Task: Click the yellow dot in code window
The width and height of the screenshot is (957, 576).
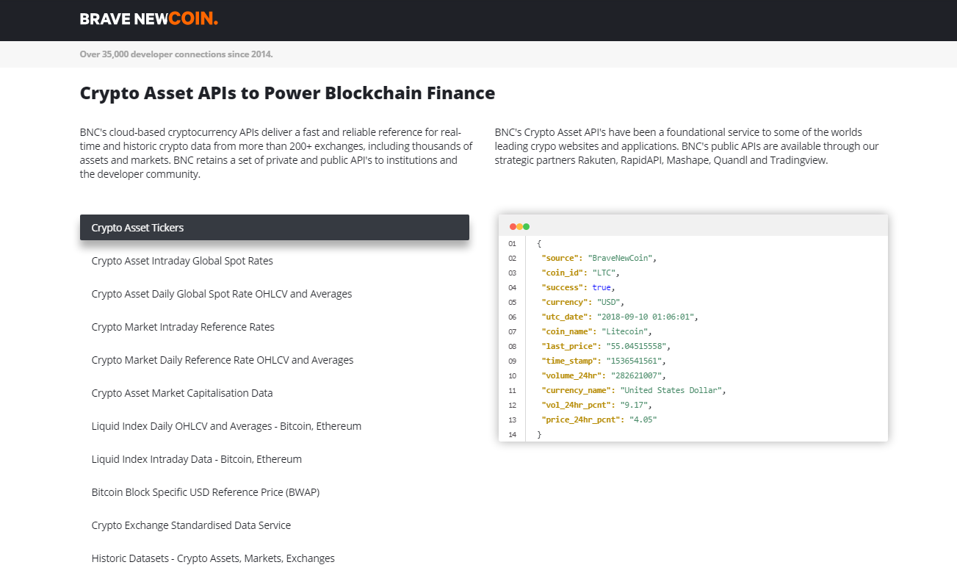Action: pyautogui.click(x=519, y=227)
